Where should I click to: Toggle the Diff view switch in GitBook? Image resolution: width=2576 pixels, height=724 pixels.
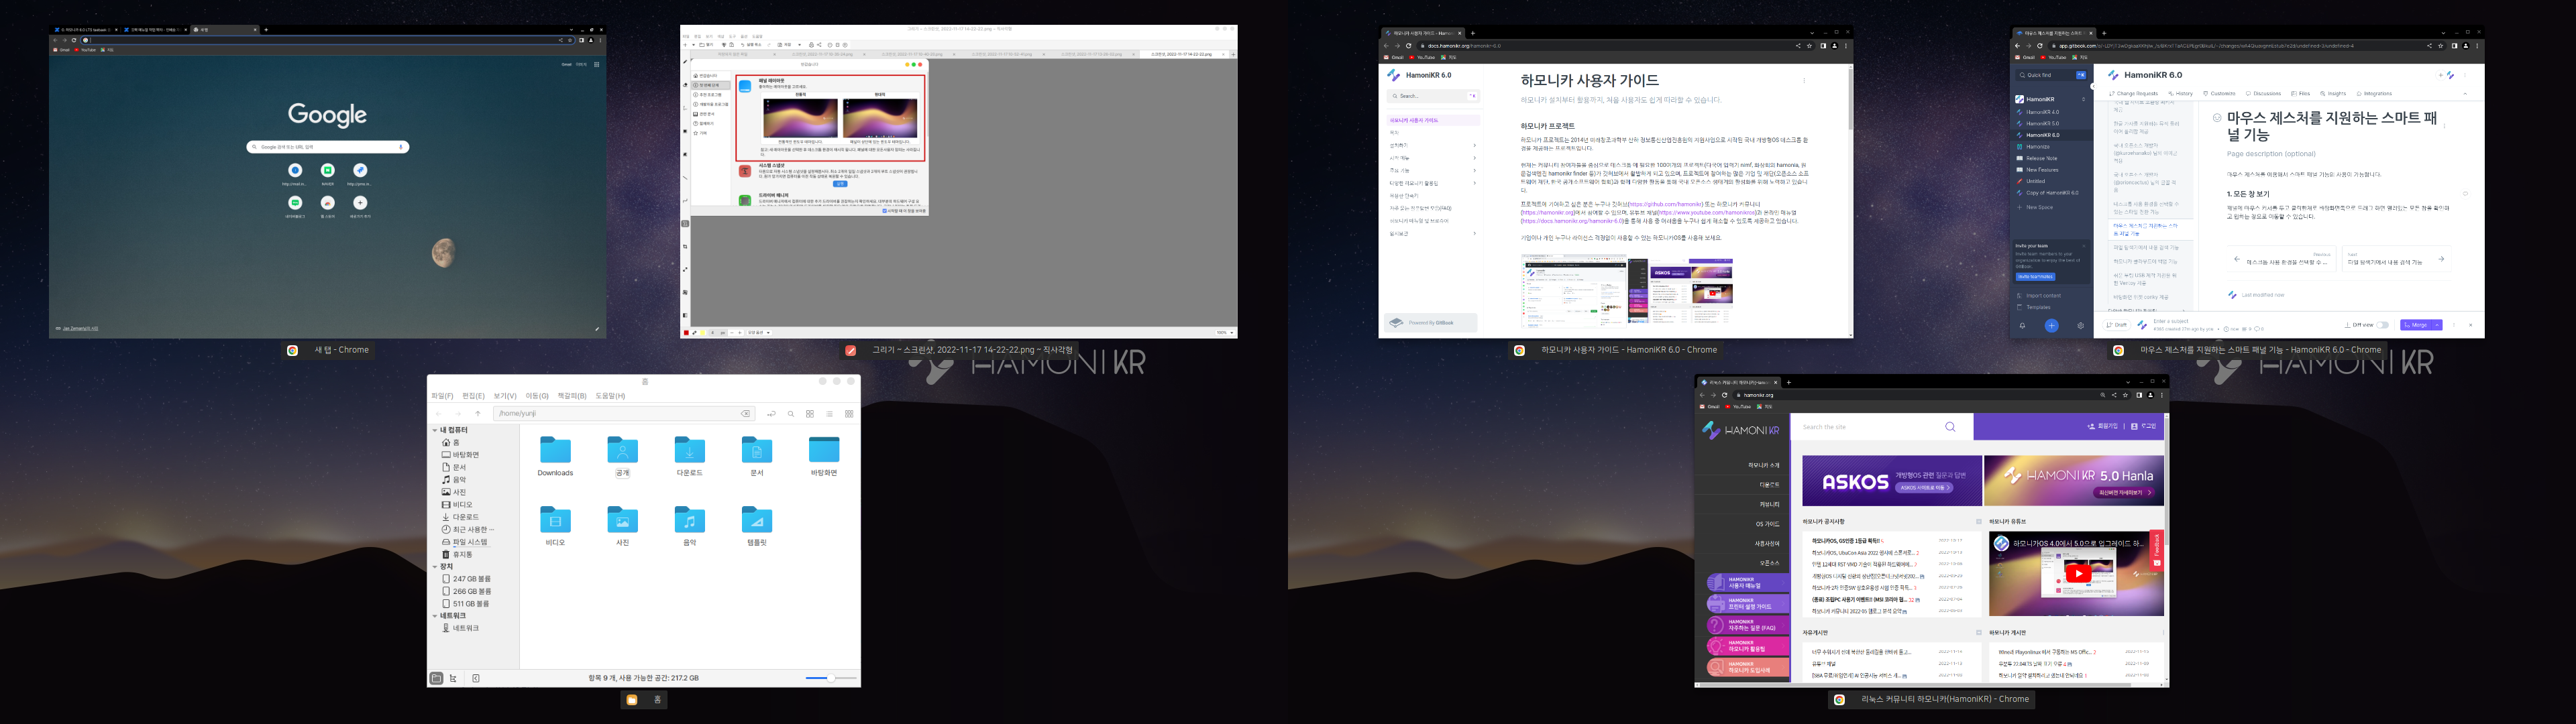(x=2383, y=325)
